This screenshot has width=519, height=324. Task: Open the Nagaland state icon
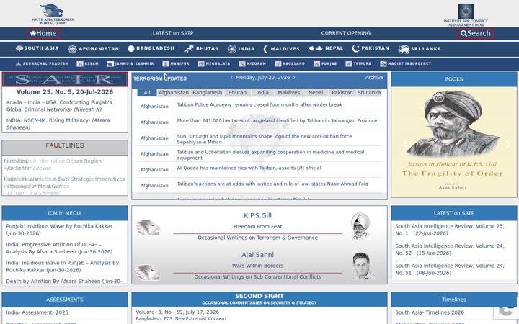point(278,64)
